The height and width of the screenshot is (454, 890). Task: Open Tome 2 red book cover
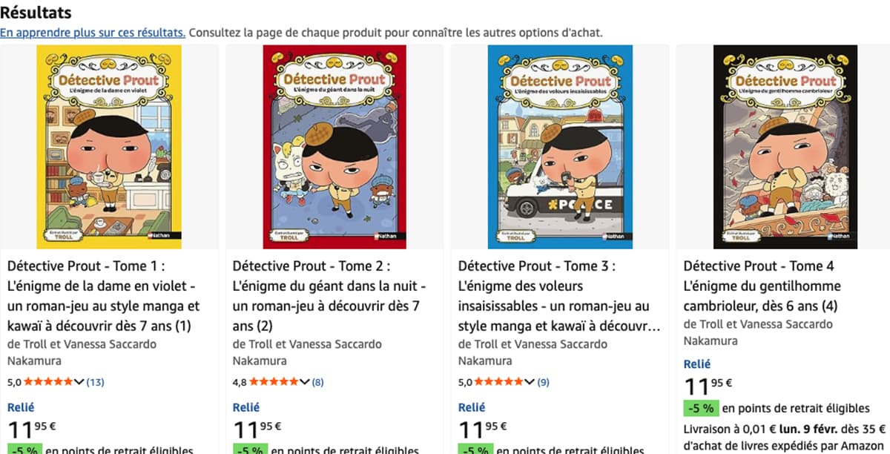click(334, 146)
